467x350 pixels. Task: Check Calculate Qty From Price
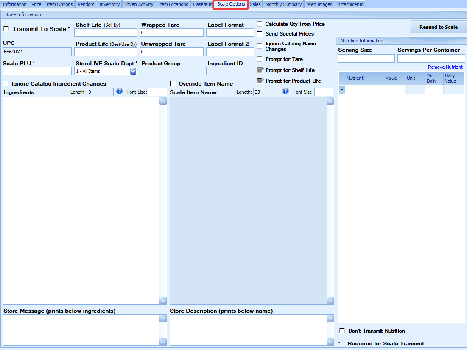click(260, 24)
